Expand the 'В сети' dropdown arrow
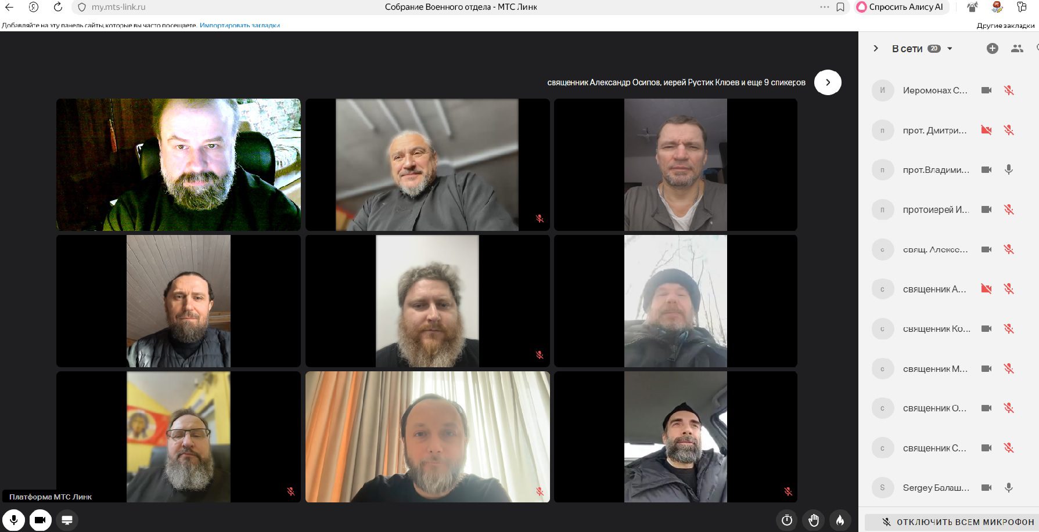Image resolution: width=1039 pixels, height=532 pixels. (x=950, y=49)
